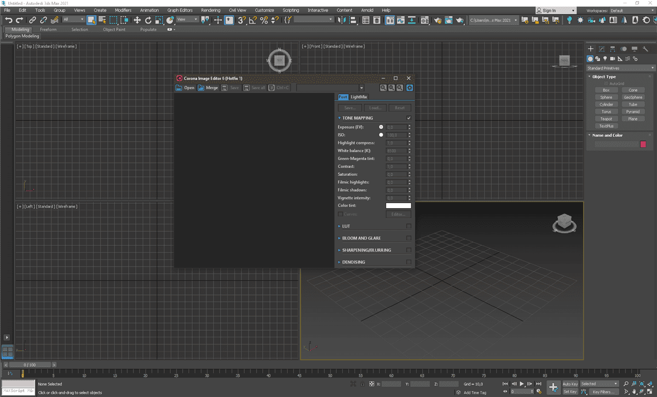Select the Exposure (EV) radio button
The image size is (657, 397).
click(381, 126)
